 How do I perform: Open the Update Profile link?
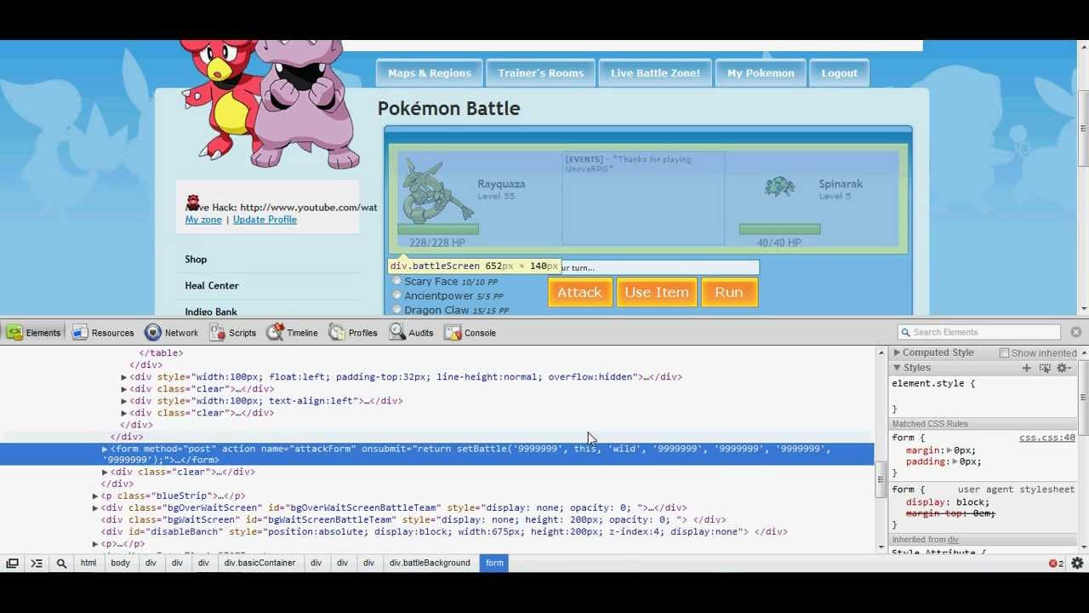click(x=265, y=220)
